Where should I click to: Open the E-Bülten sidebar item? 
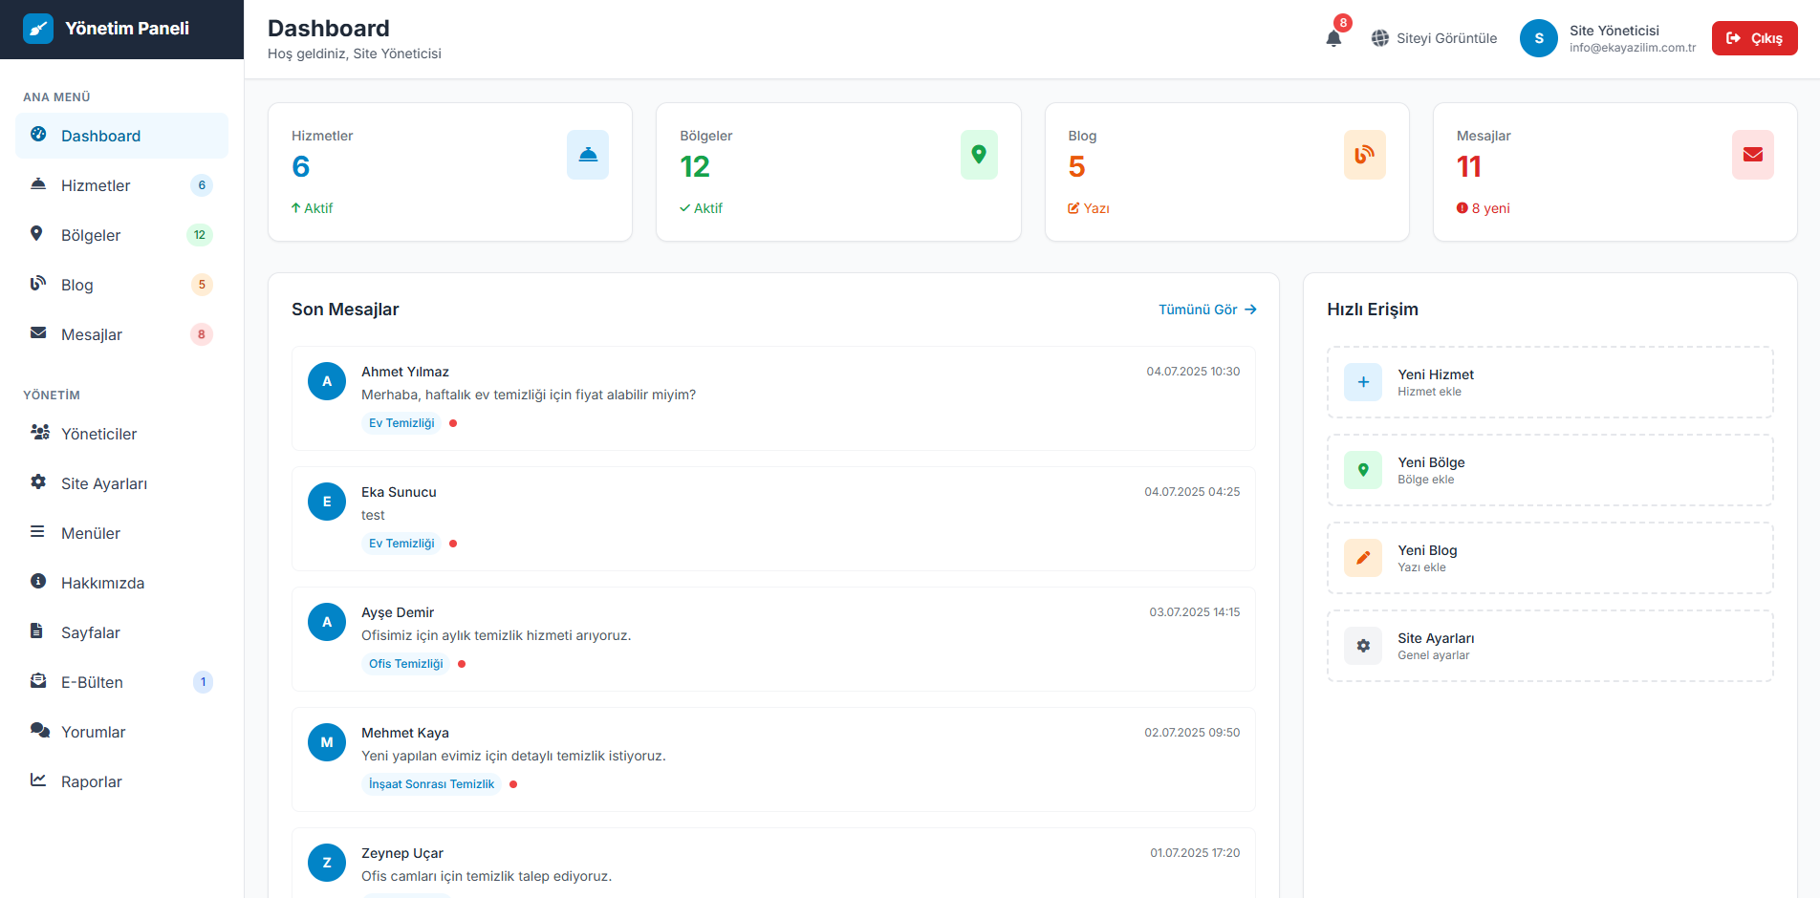coord(92,682)
